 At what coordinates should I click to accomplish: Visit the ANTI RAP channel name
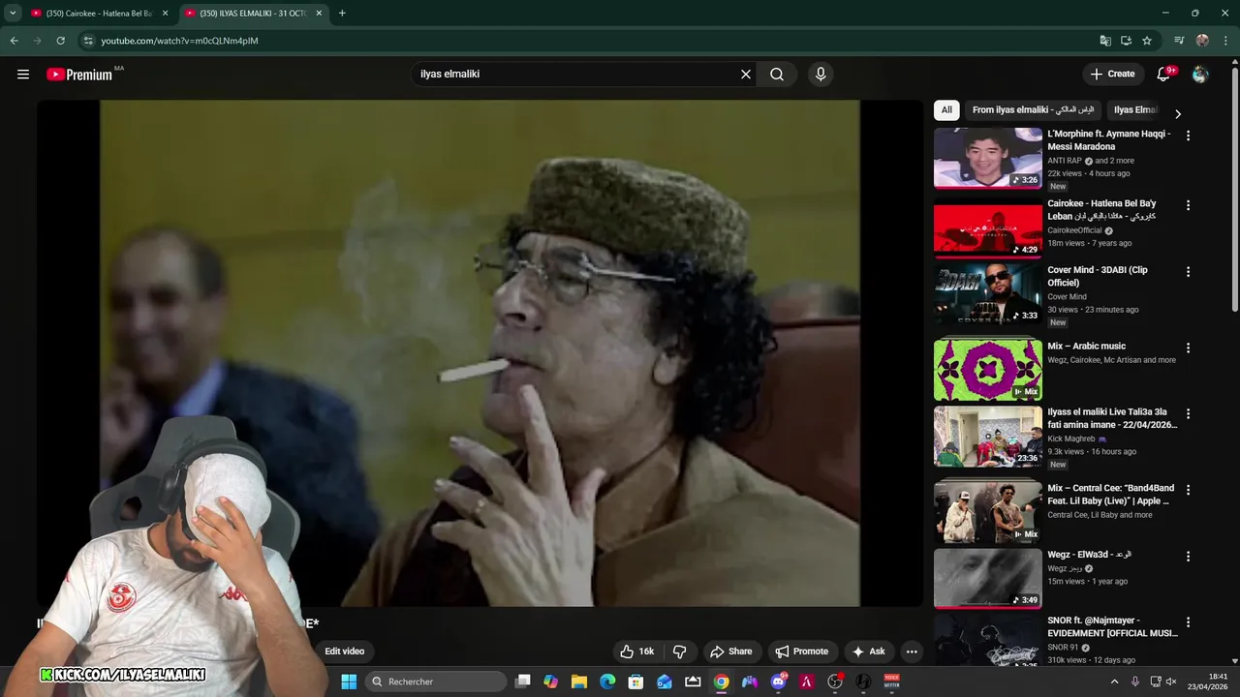[1065, 161]
